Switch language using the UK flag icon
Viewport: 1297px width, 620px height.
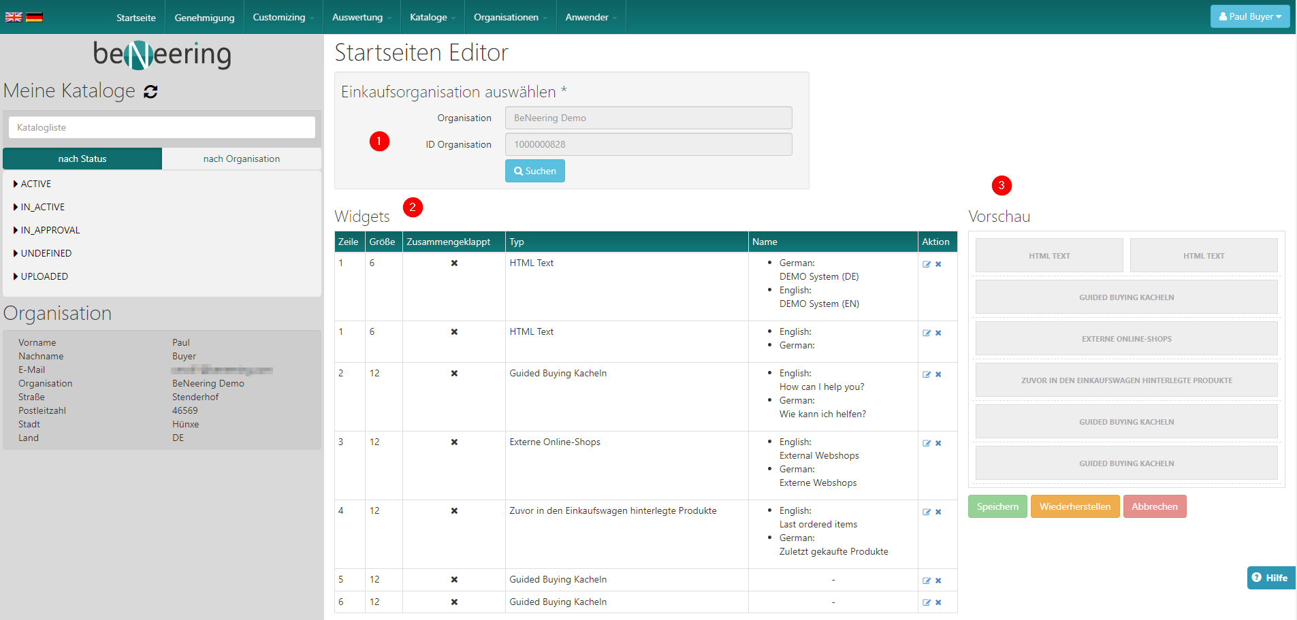(x=14, y=17)
